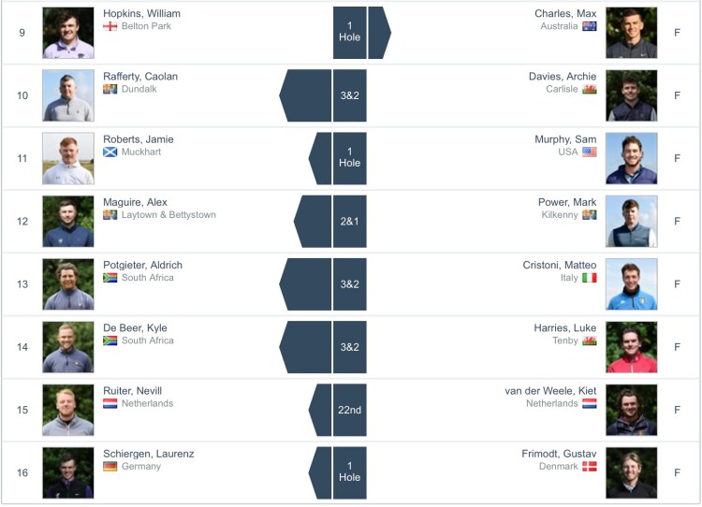The height and width of the screenshot is (507, 702).
Task: Click the 2&1 score in match 12
Action: (349, 221)
